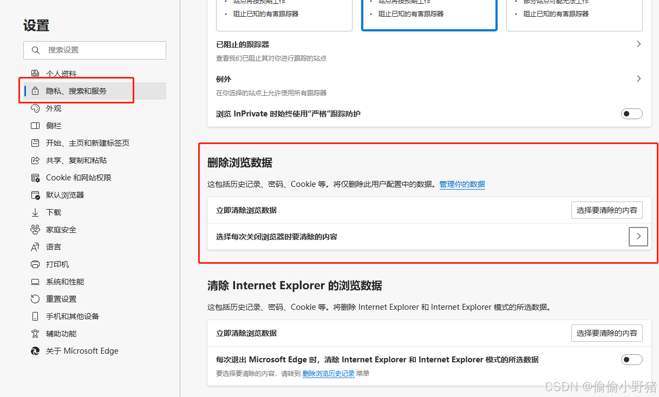Open the 管理你的数据 link
Screen dimensions: 659x397
point(462,184)
